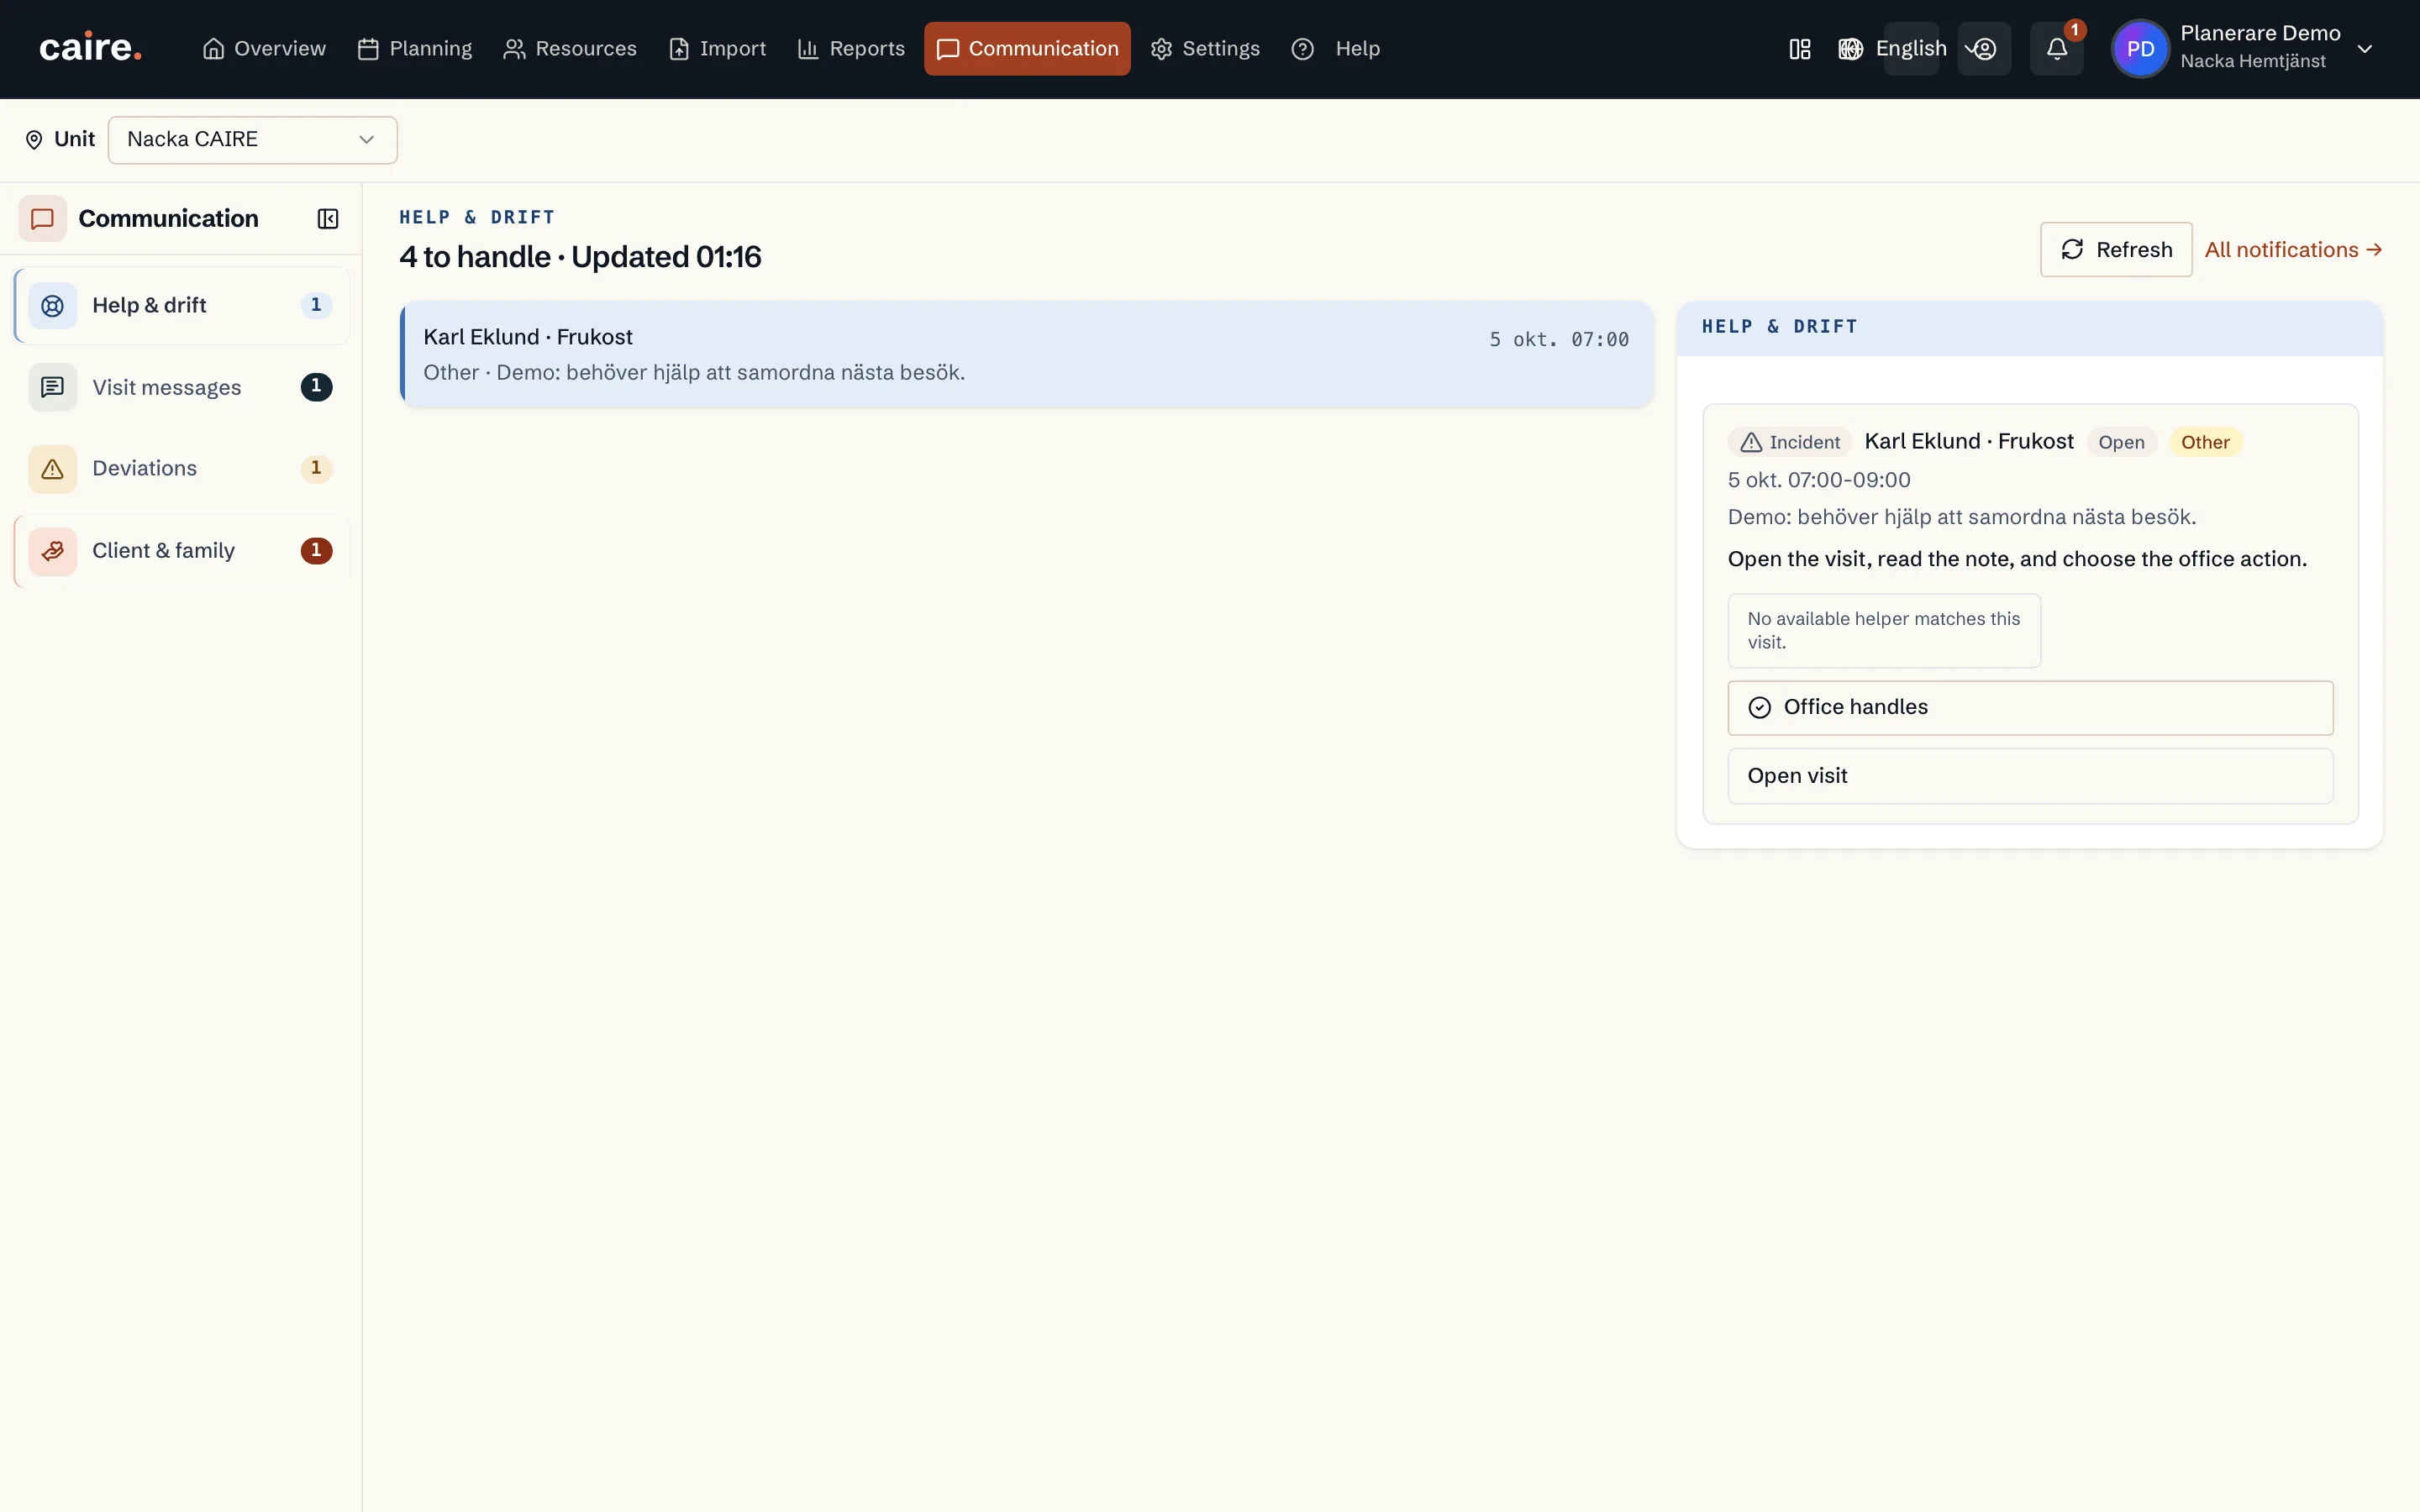Click the Office handles check-circle icon
Image resolution: width=2420 pixels, height=1512 pixels.
[1759, 708]
